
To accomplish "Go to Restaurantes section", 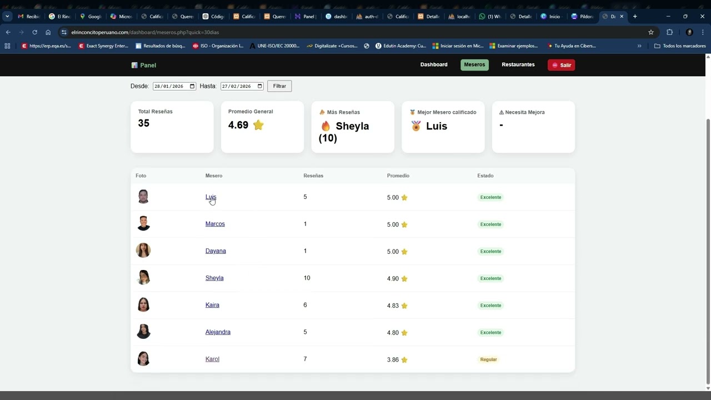I will pyautogui.click(x=518, y=65).
